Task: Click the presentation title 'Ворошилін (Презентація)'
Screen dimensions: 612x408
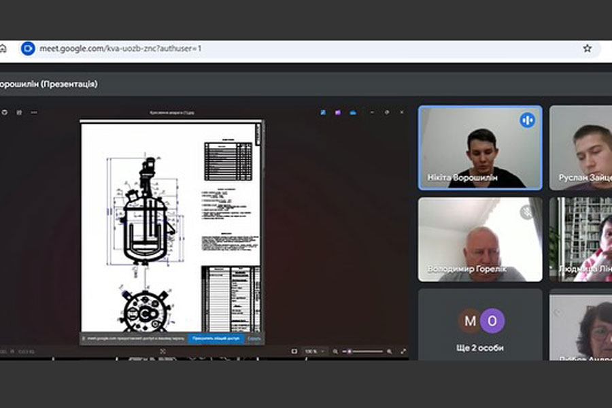Action: (x=49, y=84)
